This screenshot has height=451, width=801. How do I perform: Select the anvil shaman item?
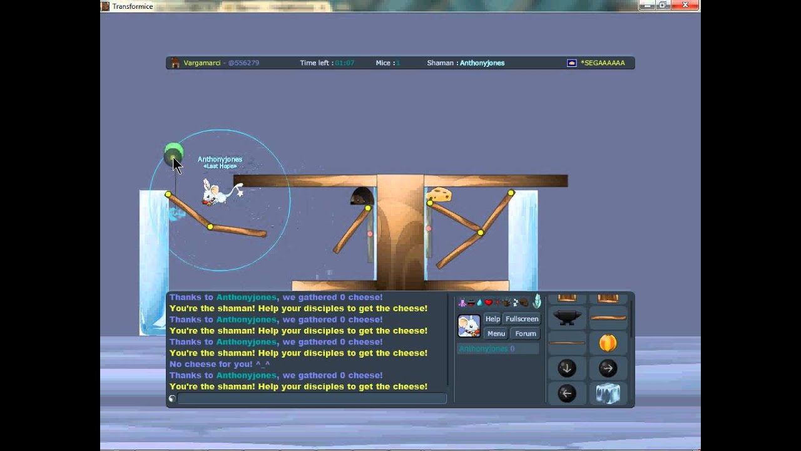(x=567, y=318)
